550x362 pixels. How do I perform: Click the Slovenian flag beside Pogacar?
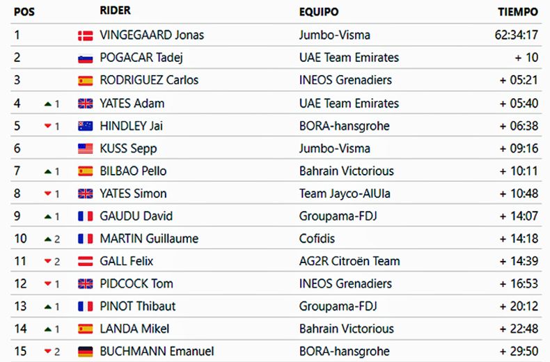click(x=85, y=58)
